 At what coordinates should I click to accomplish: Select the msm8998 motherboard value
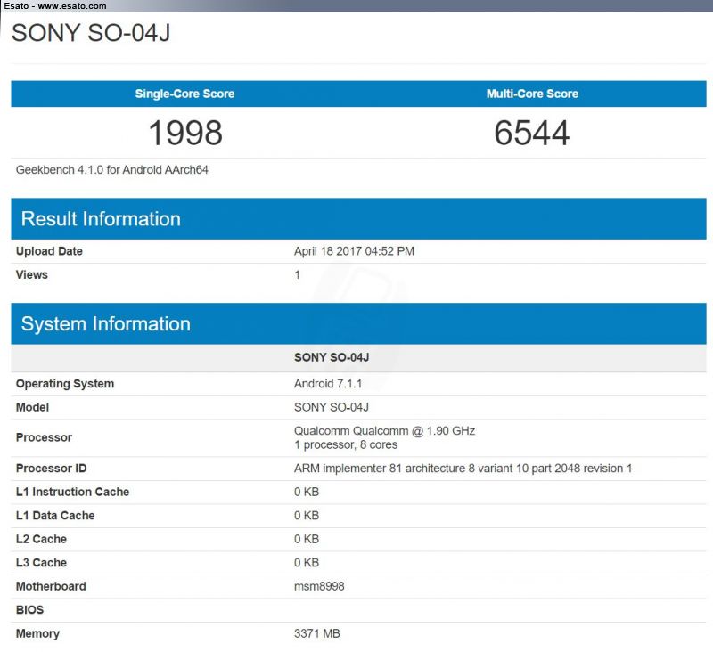point(319,587)
